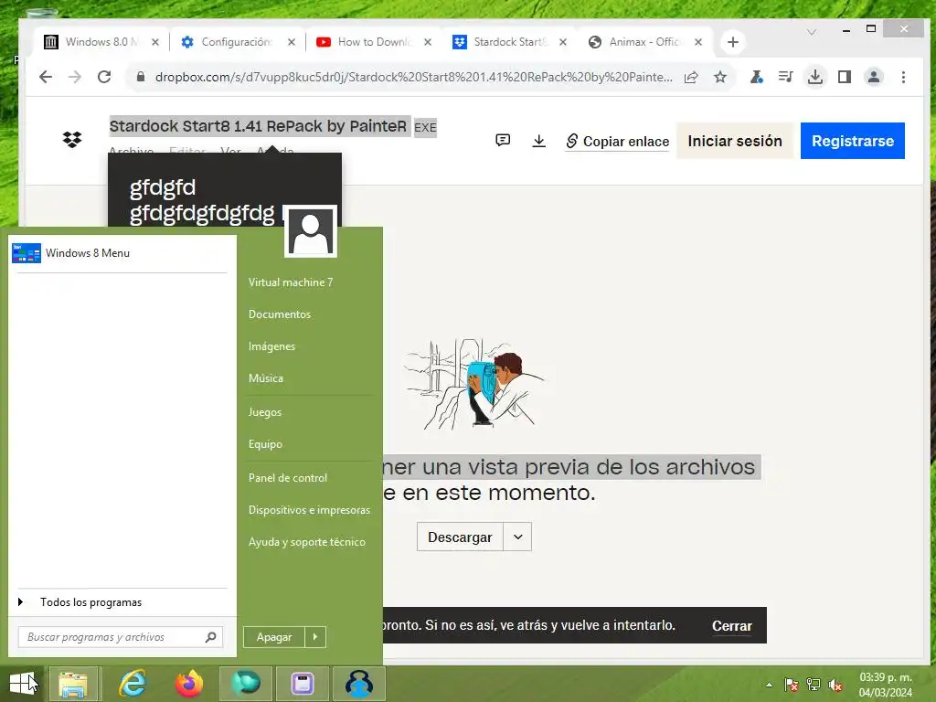
Task: Click the site lock icon in address bar
Action: pyautogui.click(x=140, y=77)
